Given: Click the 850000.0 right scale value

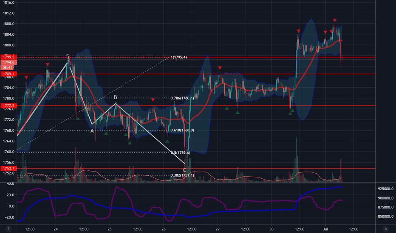Looking at the screenshot, I should (385, 216).
